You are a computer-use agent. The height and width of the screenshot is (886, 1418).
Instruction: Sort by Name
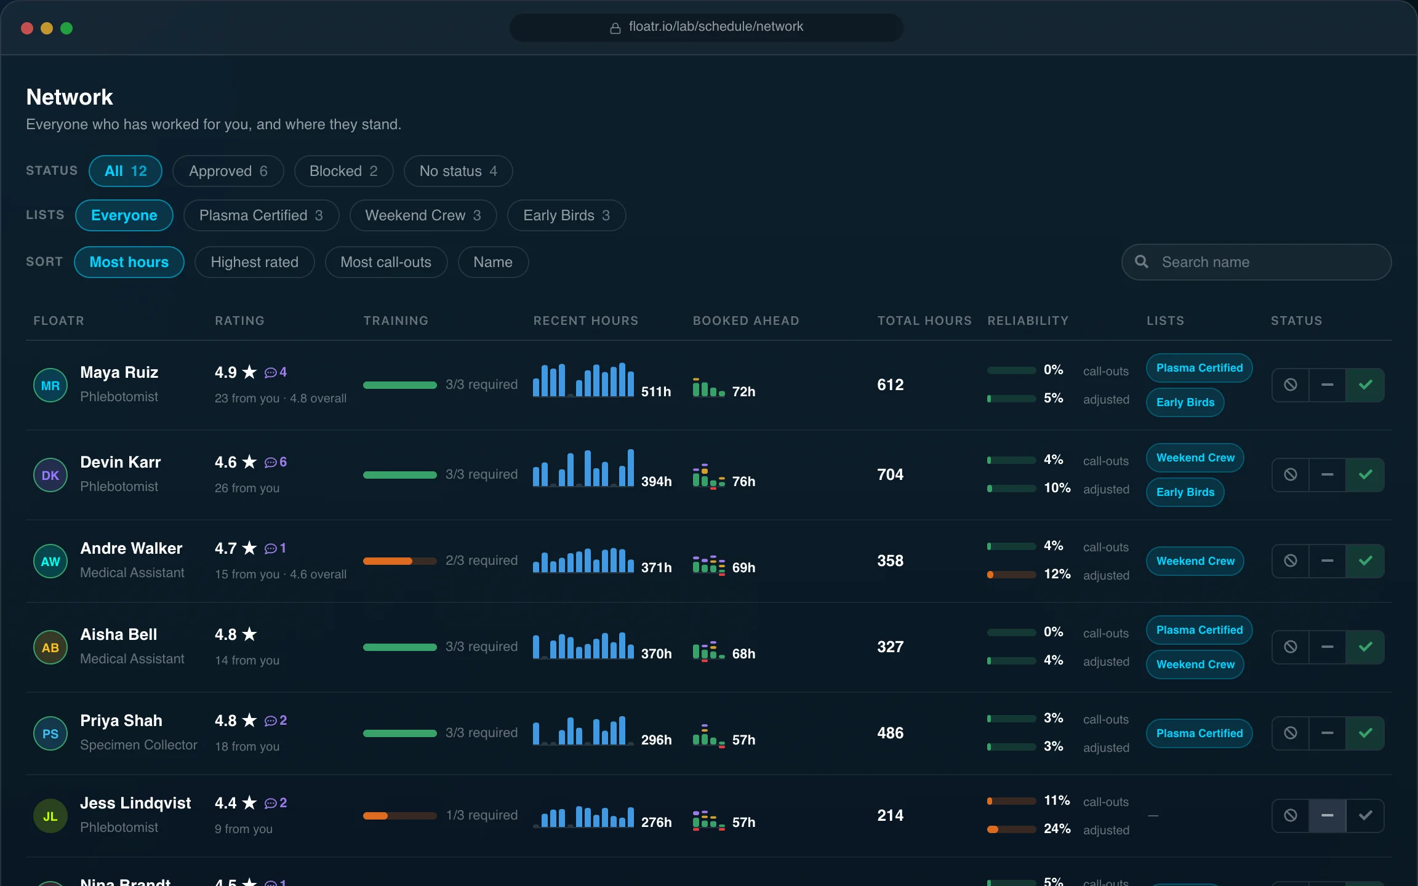[493, 262]
